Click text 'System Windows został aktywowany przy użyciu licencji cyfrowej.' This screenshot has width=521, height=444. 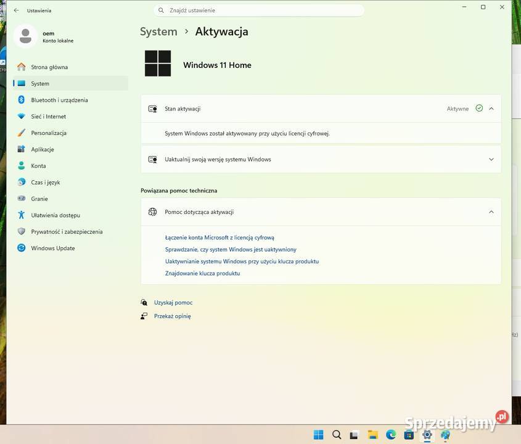point(247,134)
